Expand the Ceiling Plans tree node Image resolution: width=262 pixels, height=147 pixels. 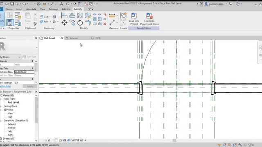pyautogui.click(x=1, y=106)
